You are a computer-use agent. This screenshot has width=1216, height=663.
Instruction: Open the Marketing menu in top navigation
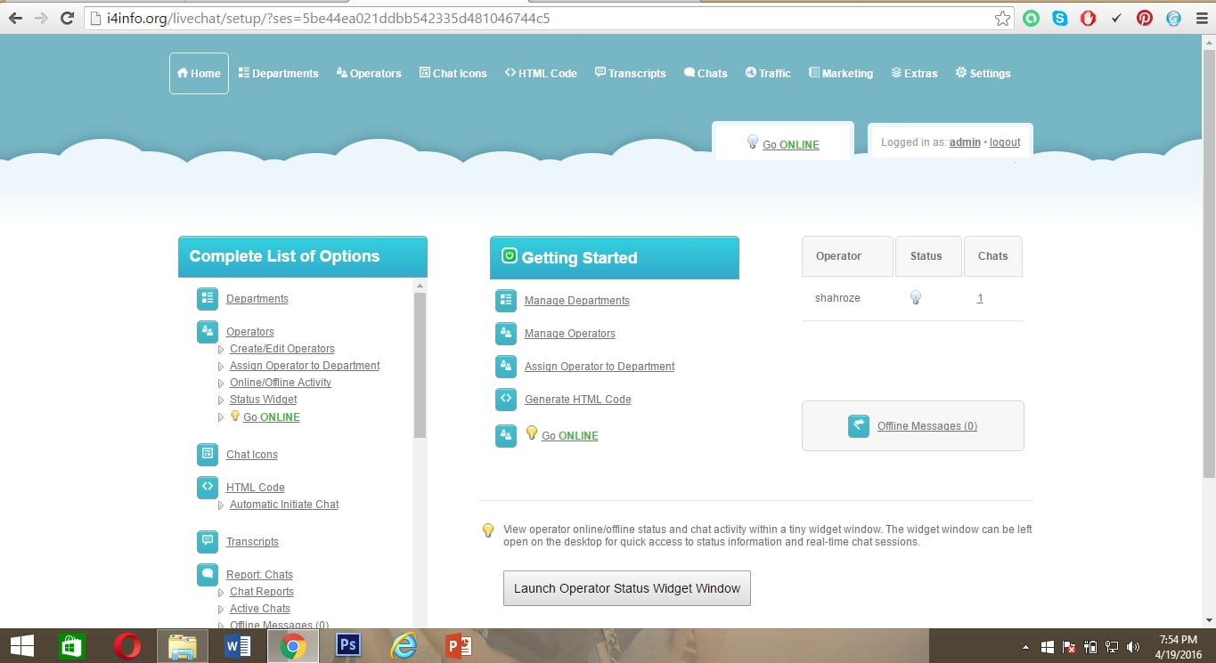tap(840, 73)
